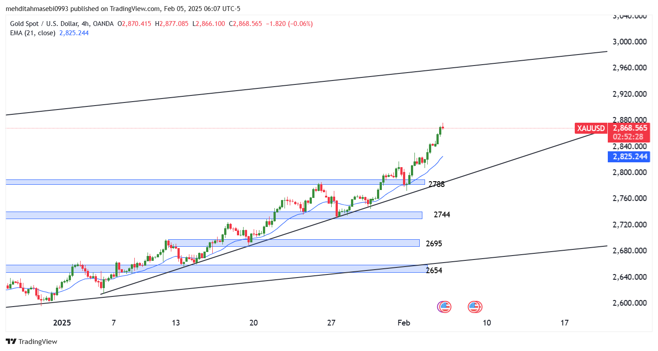Viewport: 658px width, 351px height.
Task: Click the 2025 label on the date axis
Action: click(x=62, y=323)
